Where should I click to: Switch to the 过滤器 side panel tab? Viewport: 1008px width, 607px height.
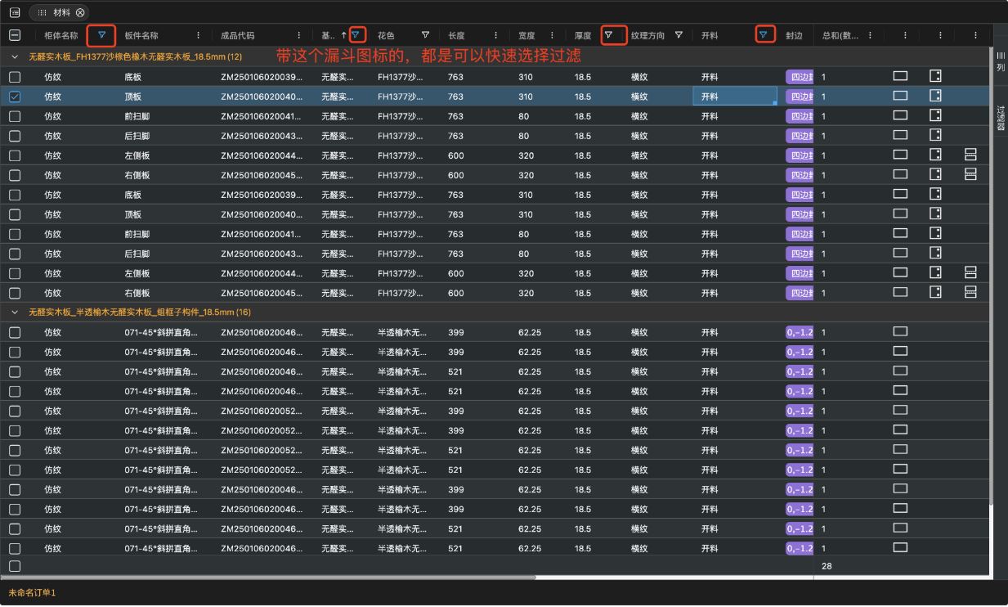pyautogui.click(x=1001, y=117)
